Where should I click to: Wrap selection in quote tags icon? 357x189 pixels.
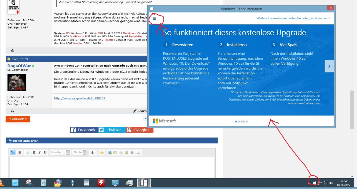(139, 152)
